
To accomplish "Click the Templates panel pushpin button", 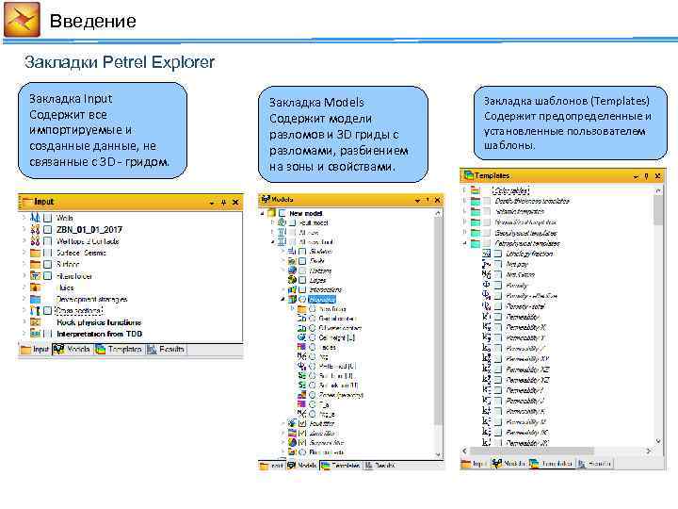I will click(x=646, y=176).
